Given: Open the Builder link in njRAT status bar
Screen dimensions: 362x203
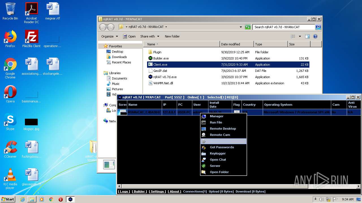Looking at the screenshot, I should [139, 191].
